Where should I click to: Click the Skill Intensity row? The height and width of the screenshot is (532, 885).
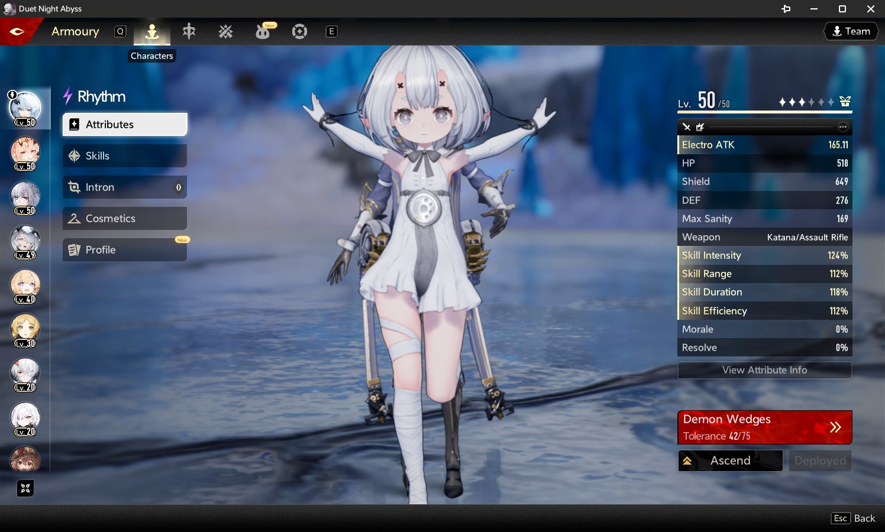[x=765, y=255]
